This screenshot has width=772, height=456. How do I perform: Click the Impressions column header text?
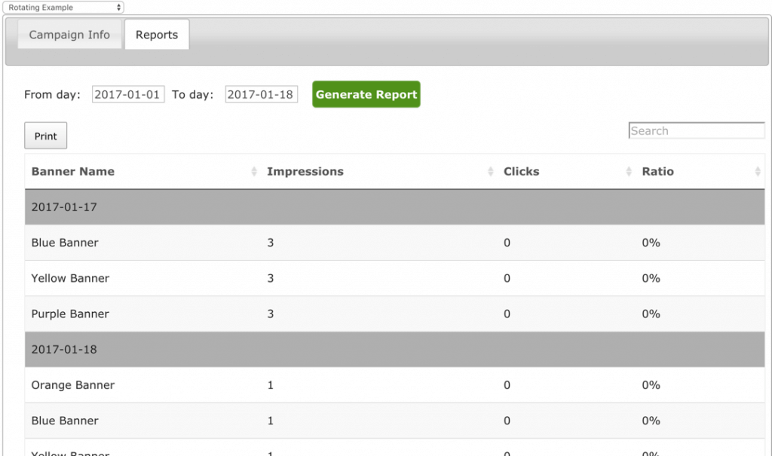(x=305, y=172)
